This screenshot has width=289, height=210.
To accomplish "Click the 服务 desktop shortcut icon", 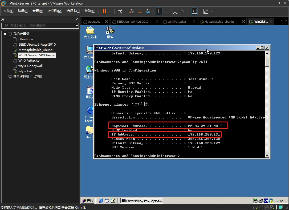I will [110, 33].
